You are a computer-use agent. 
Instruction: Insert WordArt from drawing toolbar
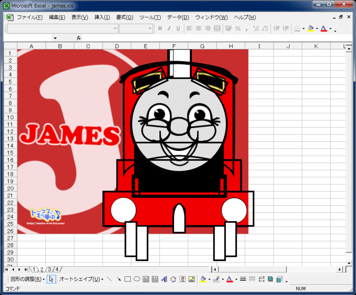[164, 279]
